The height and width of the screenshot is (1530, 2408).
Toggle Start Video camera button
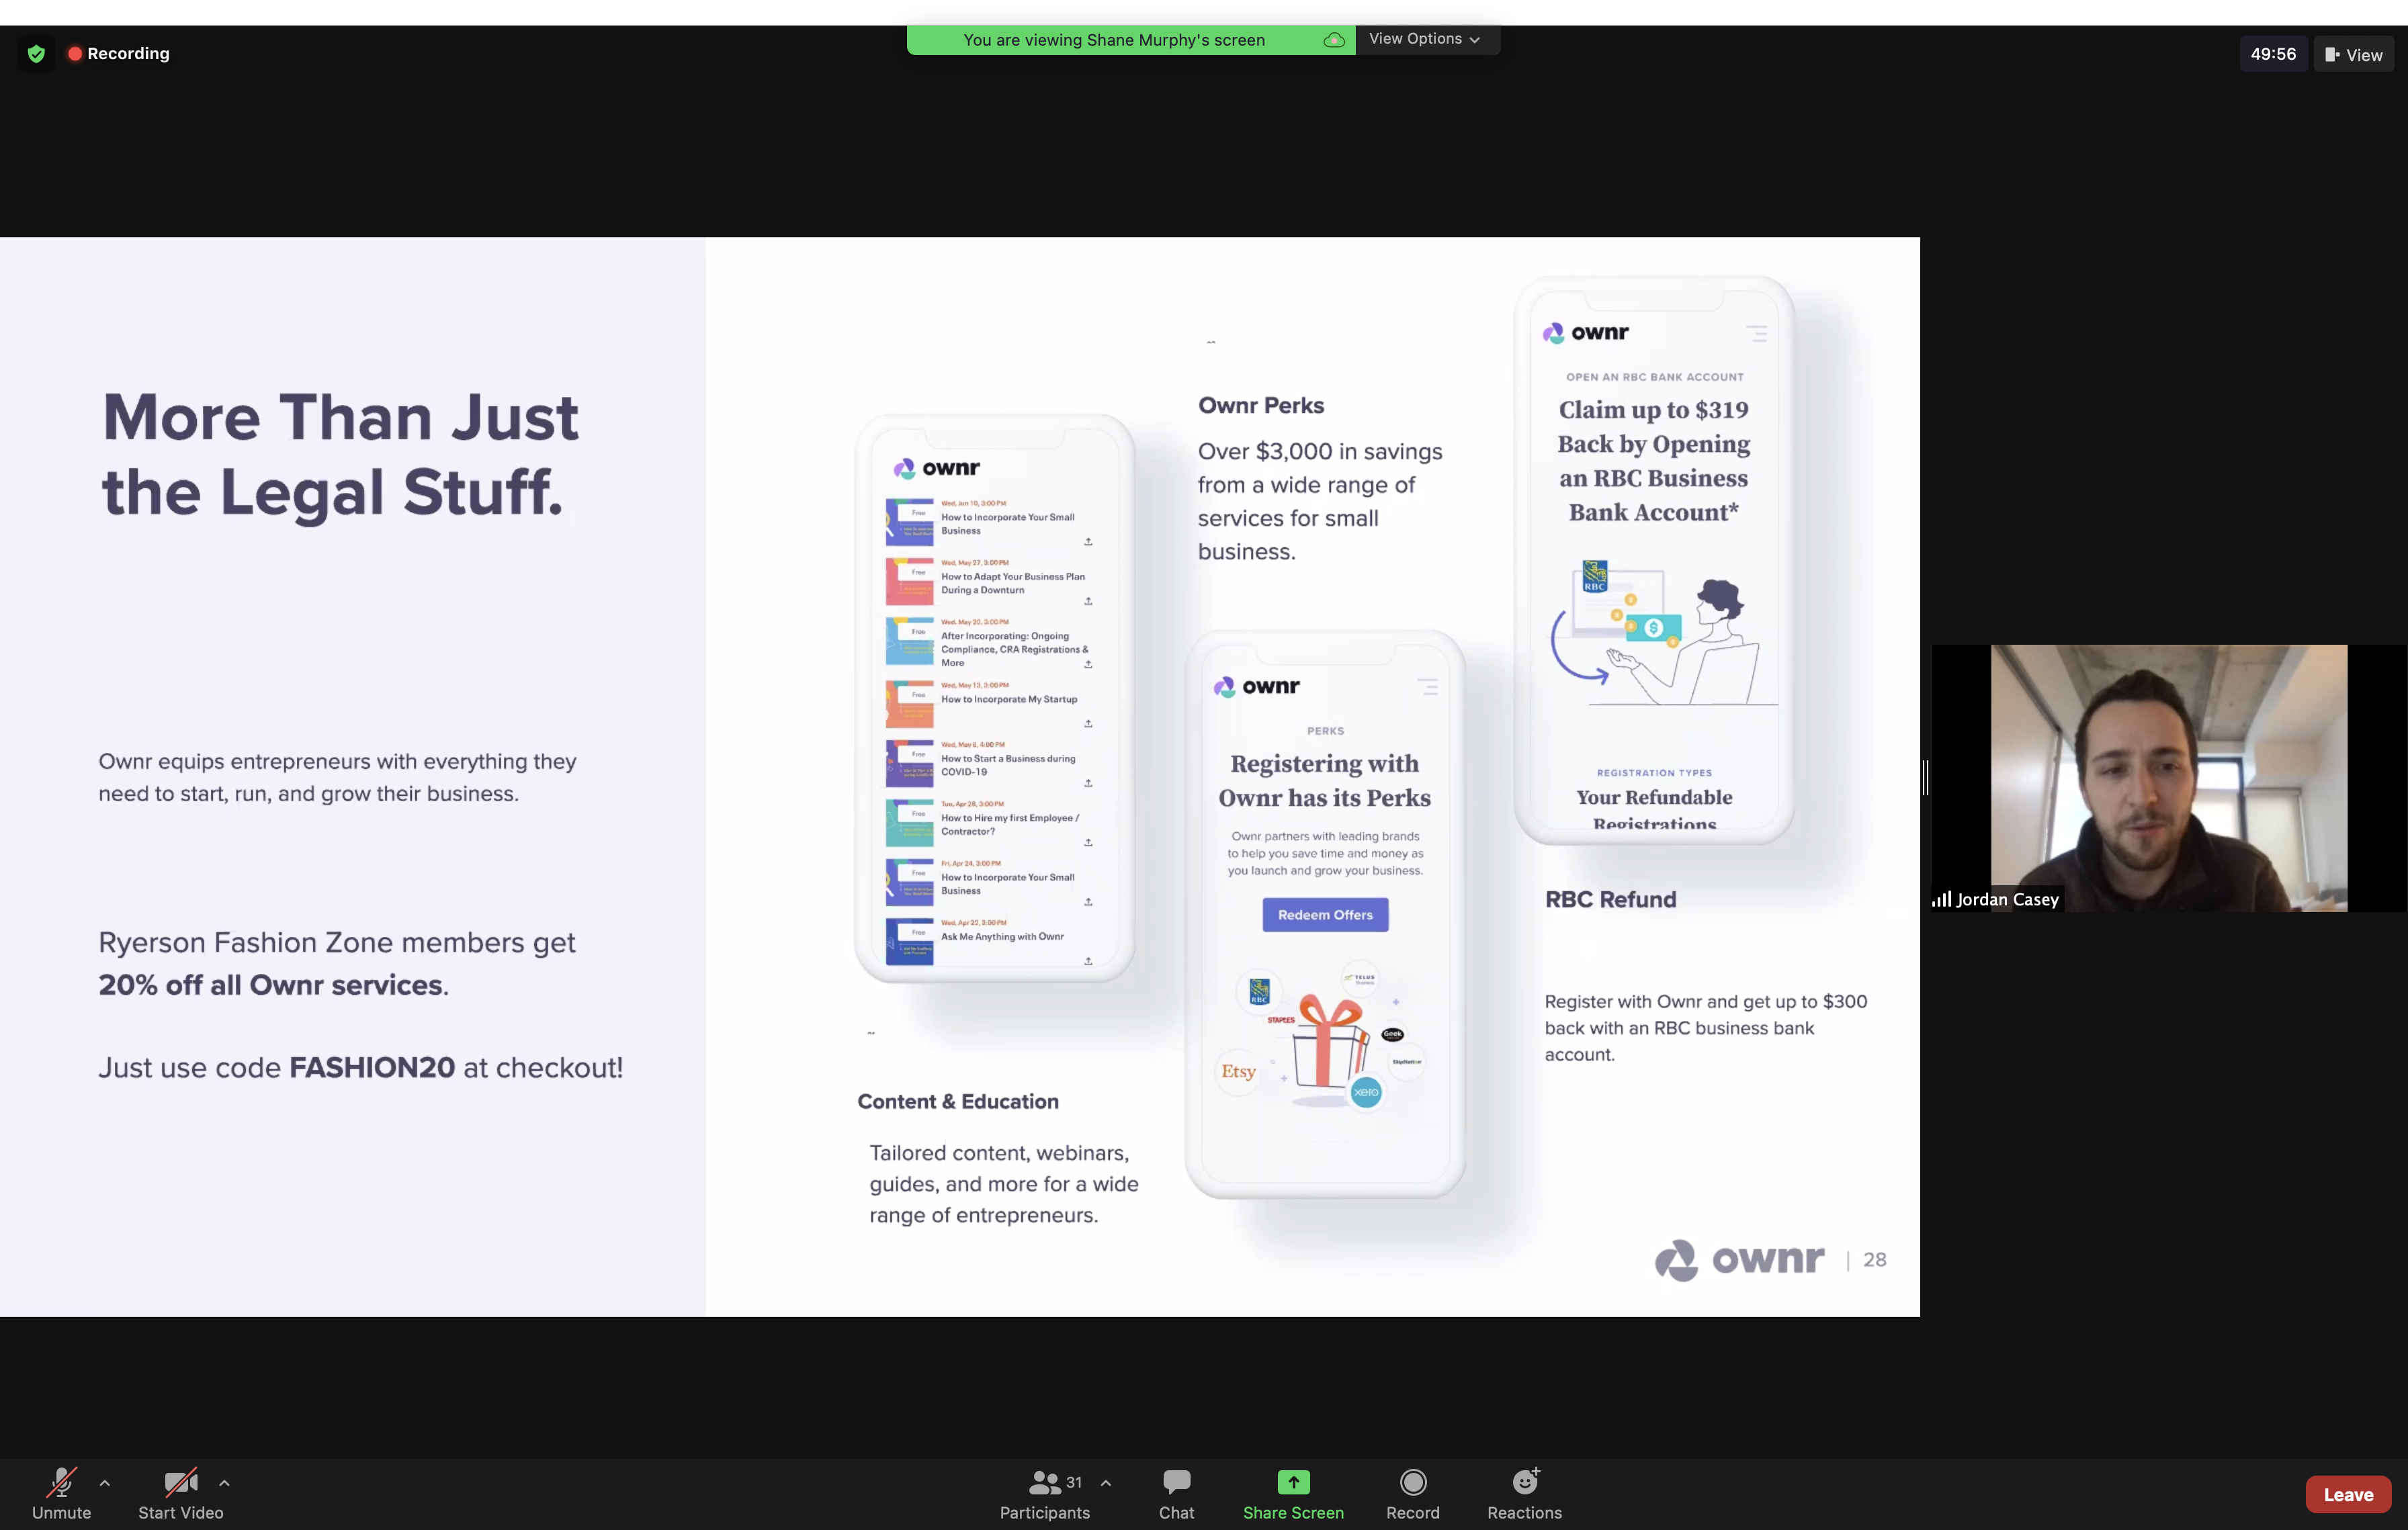pyautogui.click(x=180, y=1482)
